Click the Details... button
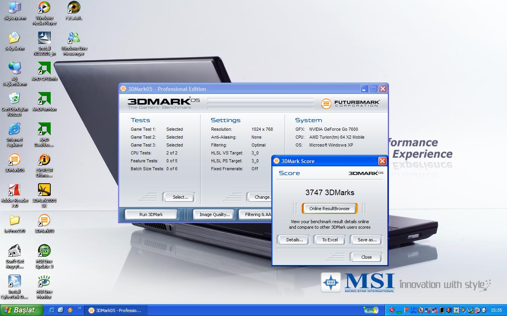507x316 pixels. click(294, 240)
